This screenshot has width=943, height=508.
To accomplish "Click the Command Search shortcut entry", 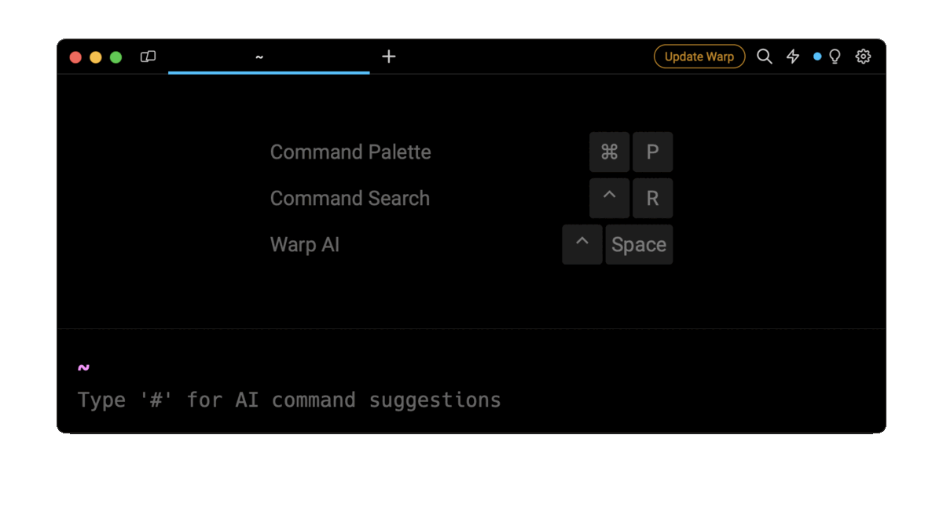I will pos(350,198).
